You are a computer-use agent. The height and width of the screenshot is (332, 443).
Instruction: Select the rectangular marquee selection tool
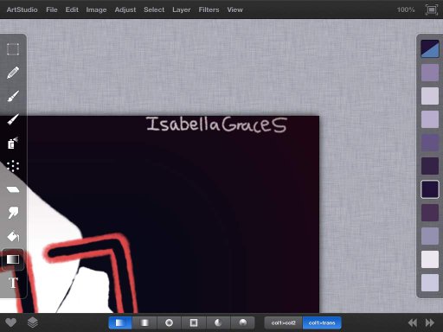13,49
